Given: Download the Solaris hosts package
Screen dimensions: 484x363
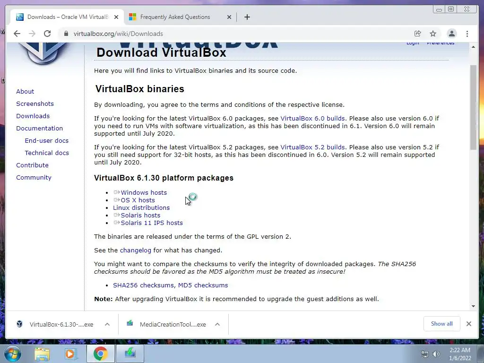Looking at the screenshot, I should 140,215.
